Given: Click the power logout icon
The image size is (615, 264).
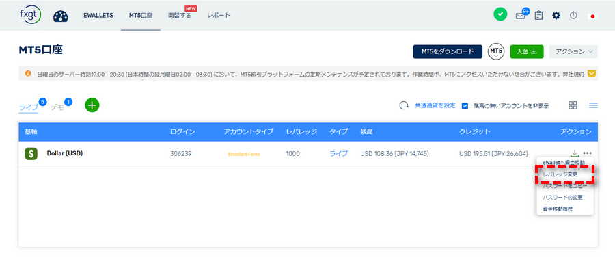Looking at the screenshot, I should pos(573,15).
